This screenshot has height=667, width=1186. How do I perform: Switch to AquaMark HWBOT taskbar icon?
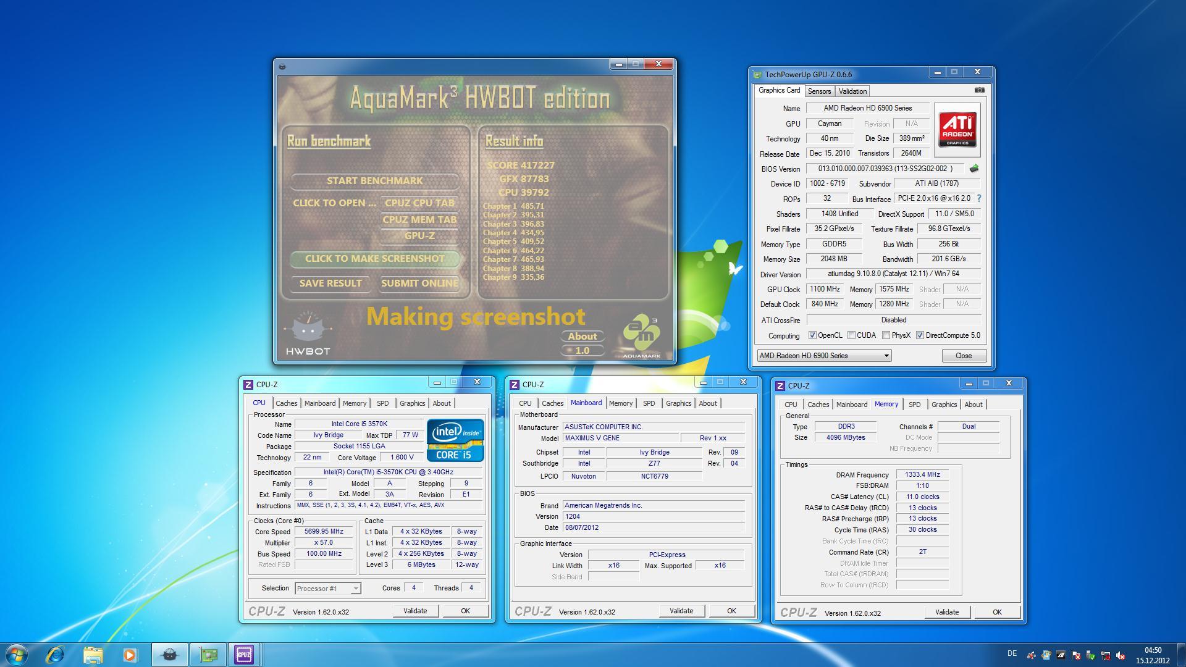(169, 655)
